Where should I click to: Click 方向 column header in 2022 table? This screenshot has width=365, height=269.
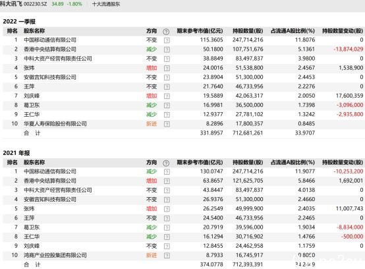(x=152, y=31)
